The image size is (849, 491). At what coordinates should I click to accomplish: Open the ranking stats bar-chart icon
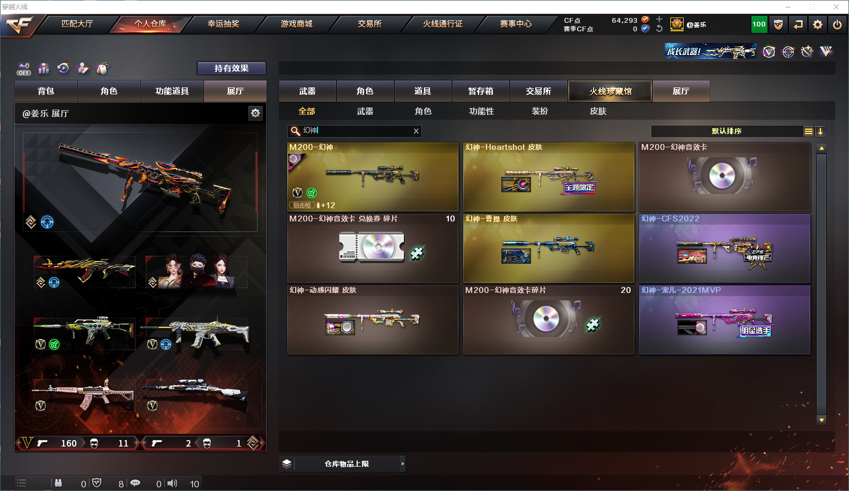pos(44,68)
